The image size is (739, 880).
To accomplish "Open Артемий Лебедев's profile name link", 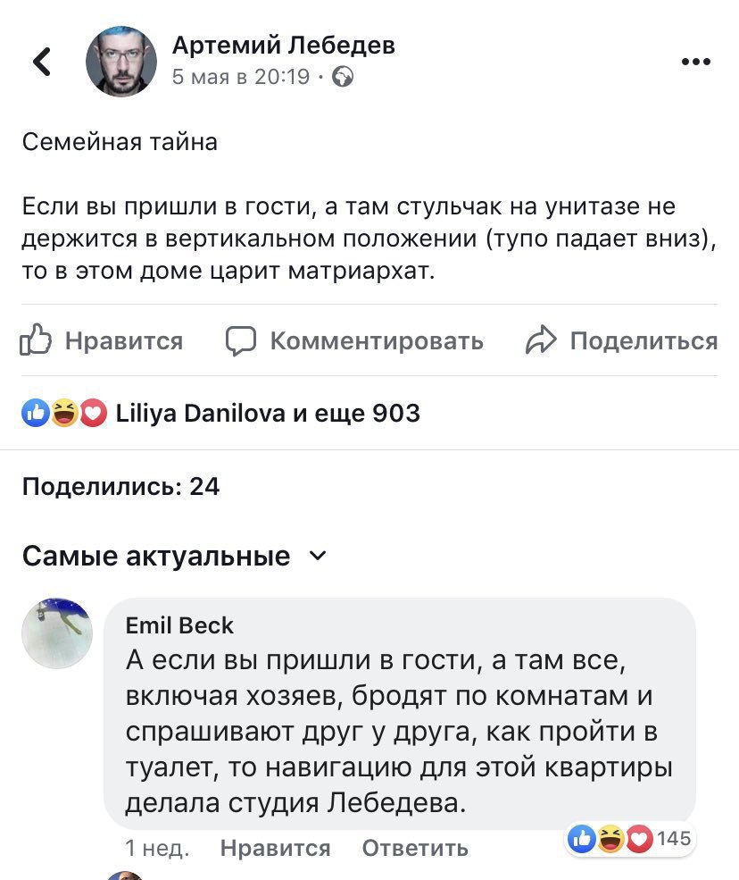I will pos(283,45).
